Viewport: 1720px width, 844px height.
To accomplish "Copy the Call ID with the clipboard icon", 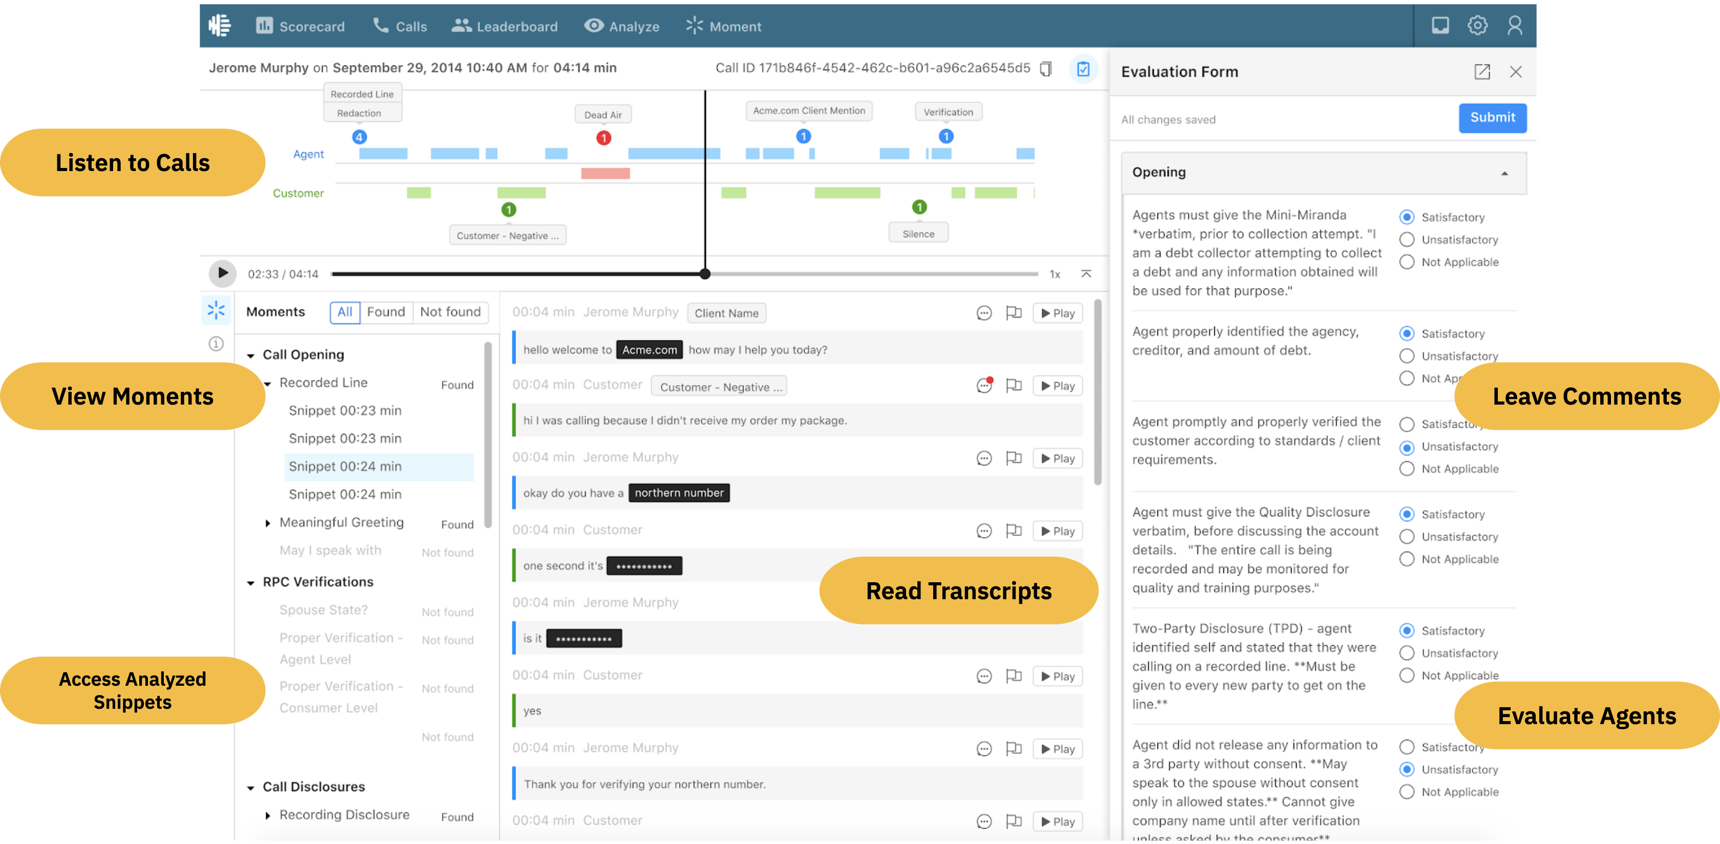I will (x=1046, y=68).
